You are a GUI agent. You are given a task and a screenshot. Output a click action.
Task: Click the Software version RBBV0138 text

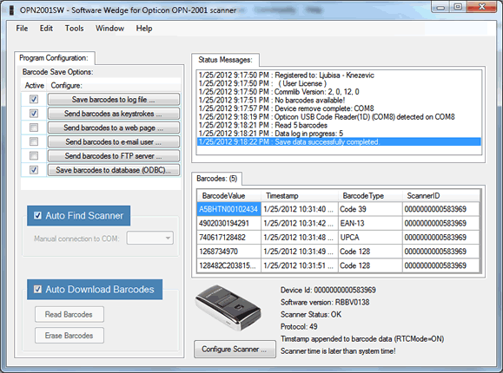325,302
